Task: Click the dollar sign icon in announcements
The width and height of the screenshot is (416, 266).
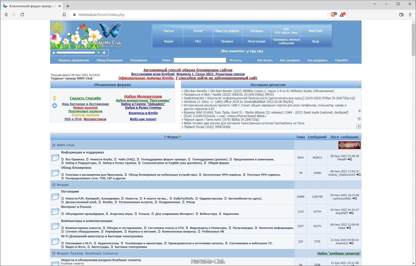Action: click(x=54, y=98)
